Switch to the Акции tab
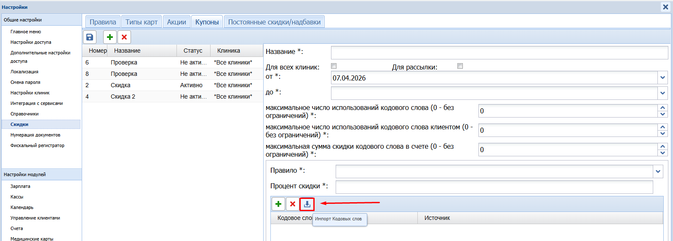Screen dimensions: 673x241 176,22
